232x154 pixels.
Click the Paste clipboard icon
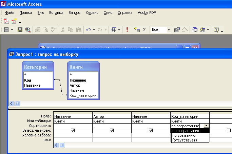(x=79, y=30)
